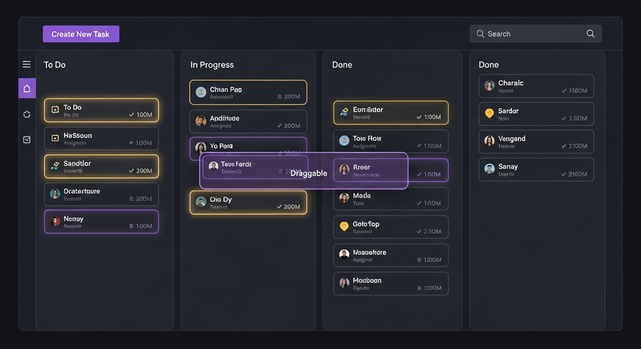Open the Andirlude task card

[248, 121]
